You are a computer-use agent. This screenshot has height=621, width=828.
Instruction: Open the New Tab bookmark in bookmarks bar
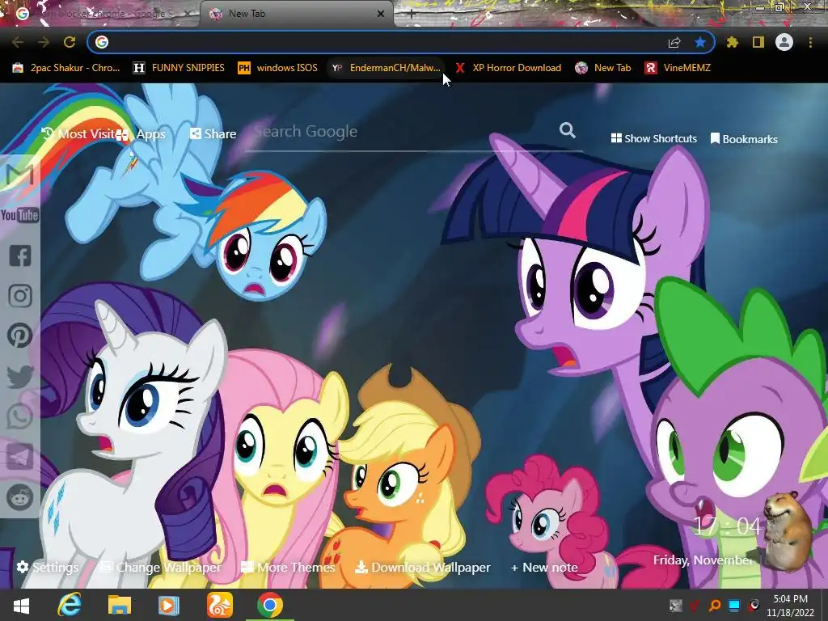pos(603,68)
